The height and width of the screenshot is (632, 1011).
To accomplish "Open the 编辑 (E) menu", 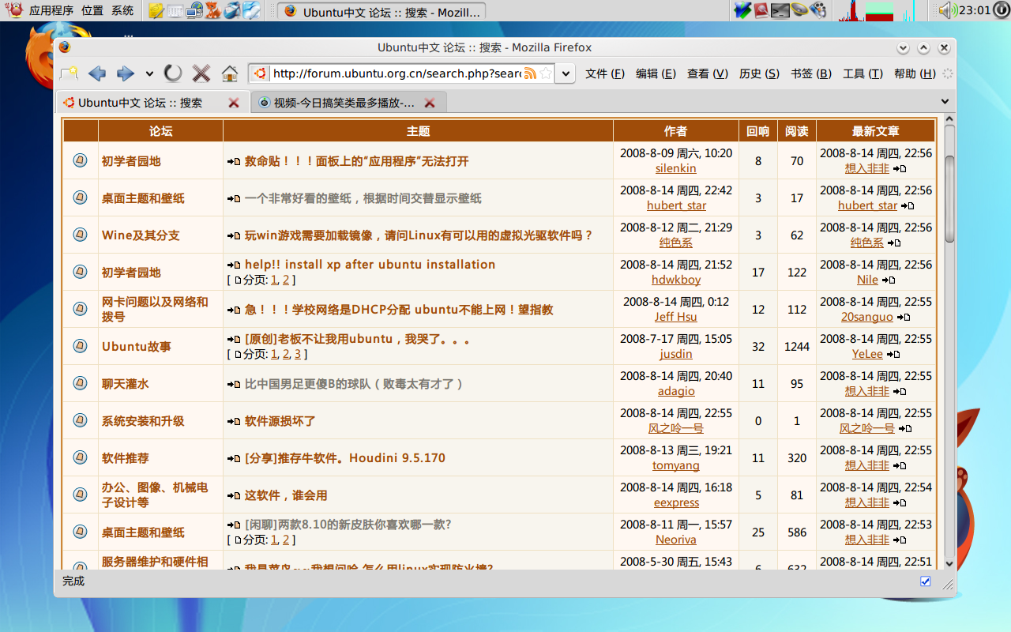I will click(x=656, y=73).
